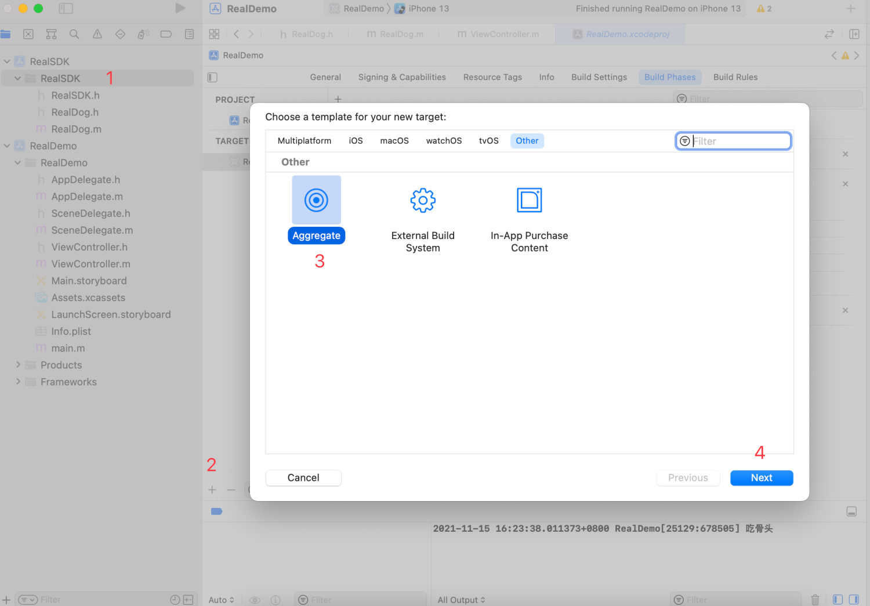Toggle the console pane at bottom right
Screen dimensions: 870x606
854,600
